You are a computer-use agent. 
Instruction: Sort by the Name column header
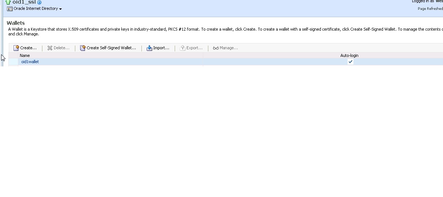[x=25, y=55]
